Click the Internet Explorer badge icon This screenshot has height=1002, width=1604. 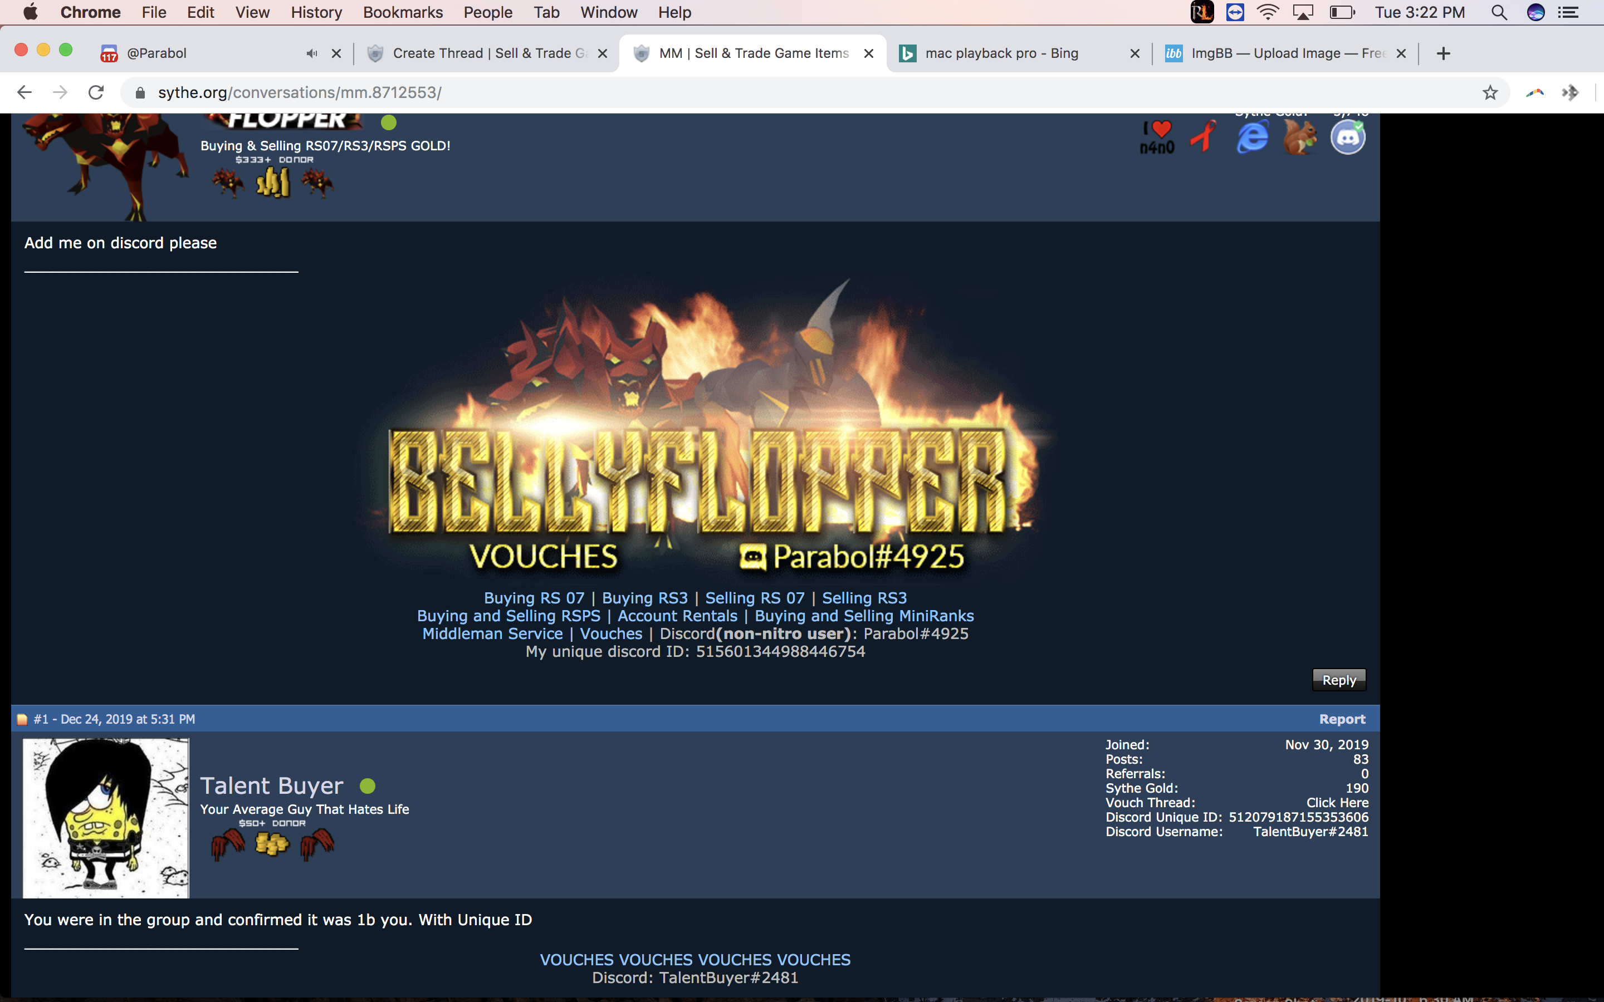(1252, 137)
